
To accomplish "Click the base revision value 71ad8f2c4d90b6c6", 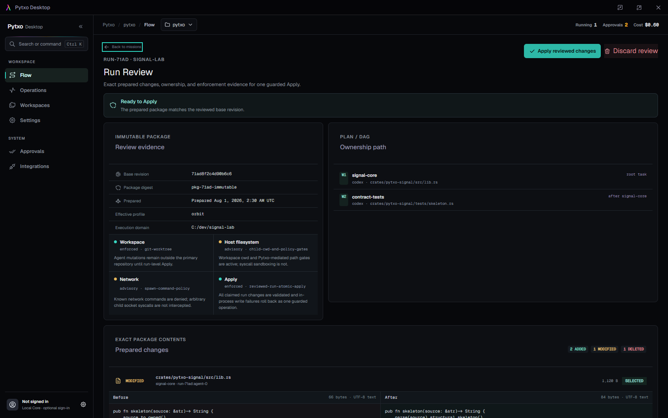I will 212,174.
